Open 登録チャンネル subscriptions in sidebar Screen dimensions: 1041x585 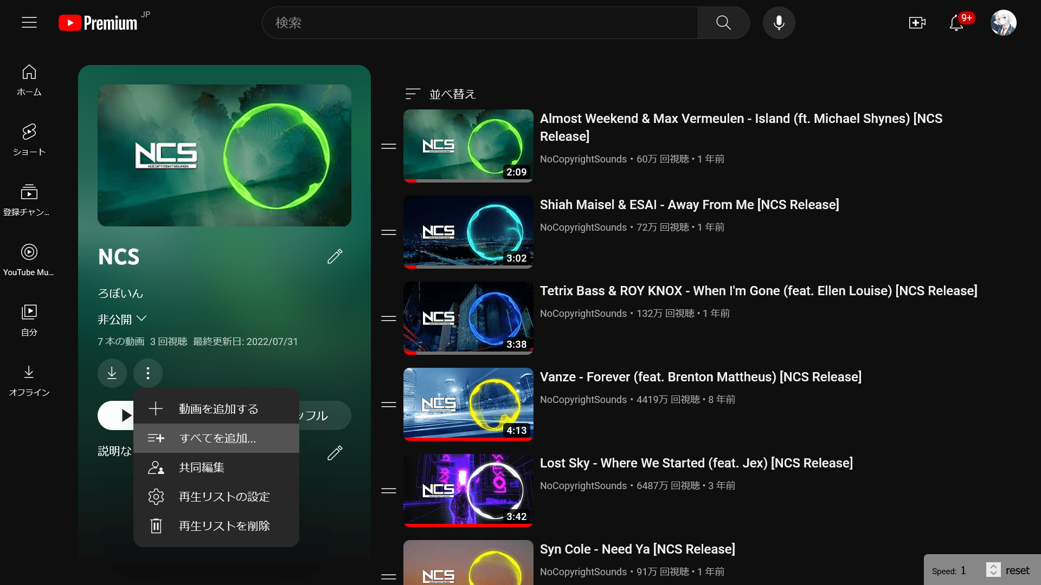click(x=29, y=200)
